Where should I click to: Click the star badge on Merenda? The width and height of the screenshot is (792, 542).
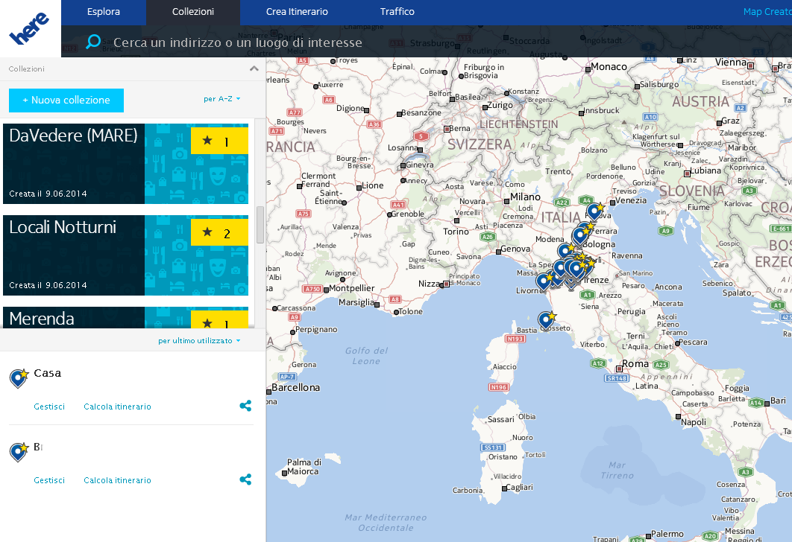coord(219,319)
